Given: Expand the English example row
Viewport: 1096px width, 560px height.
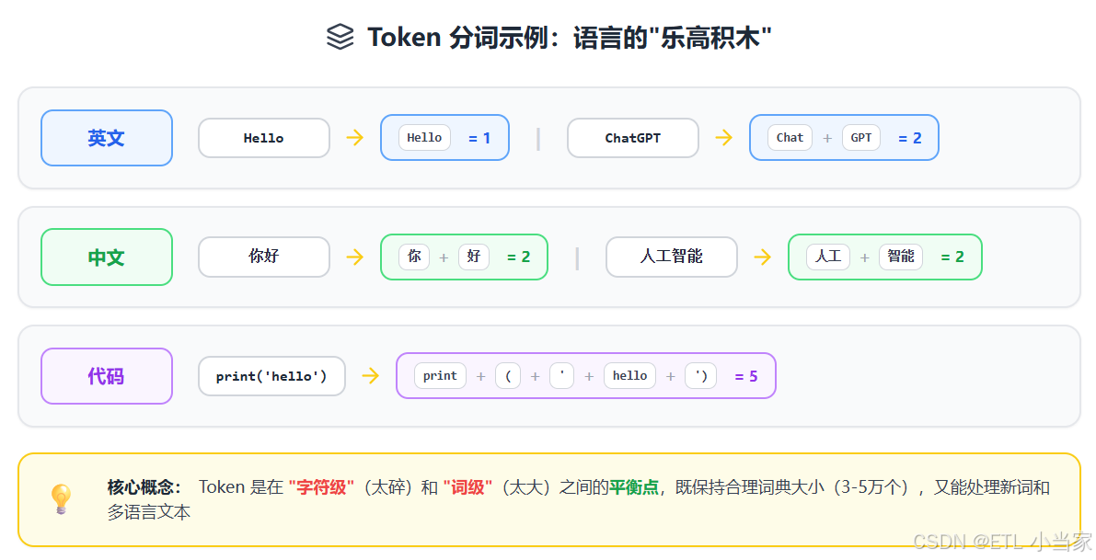Looking at the screenshot, I should pos(548,138).
